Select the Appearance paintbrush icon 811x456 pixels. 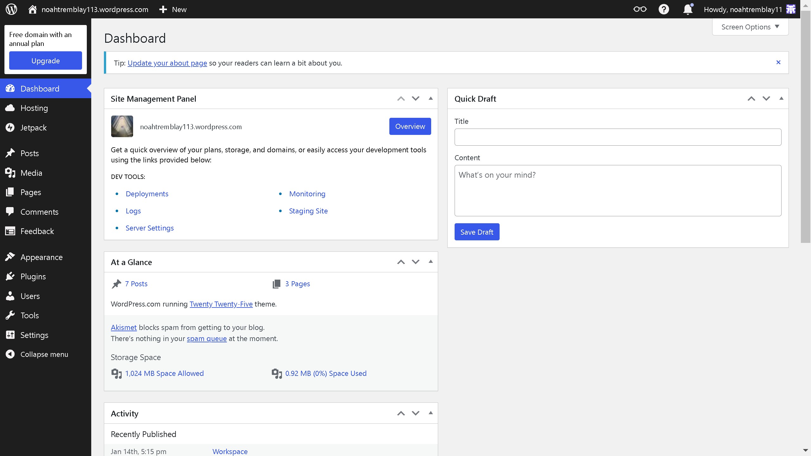click(10, 256)
